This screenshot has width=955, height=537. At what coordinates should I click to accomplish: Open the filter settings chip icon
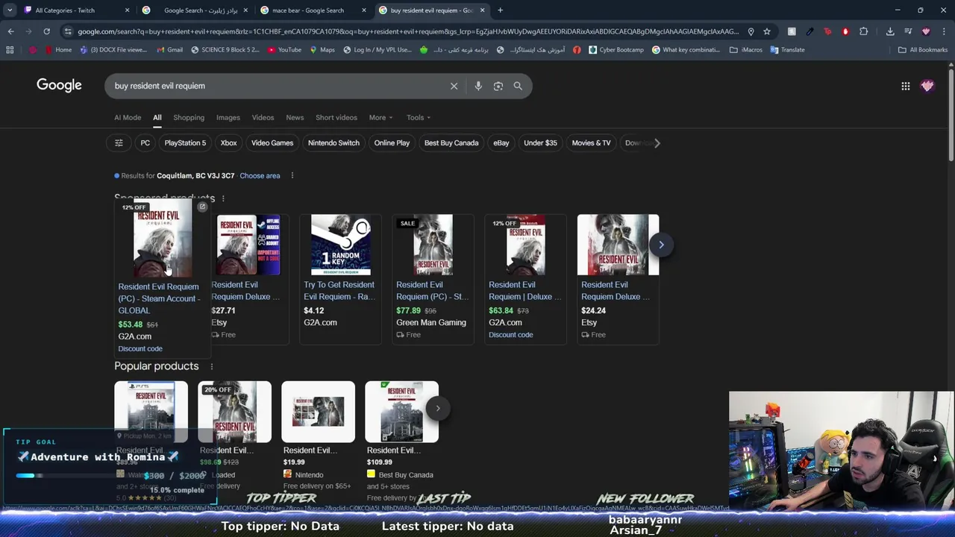coord(119,142)
